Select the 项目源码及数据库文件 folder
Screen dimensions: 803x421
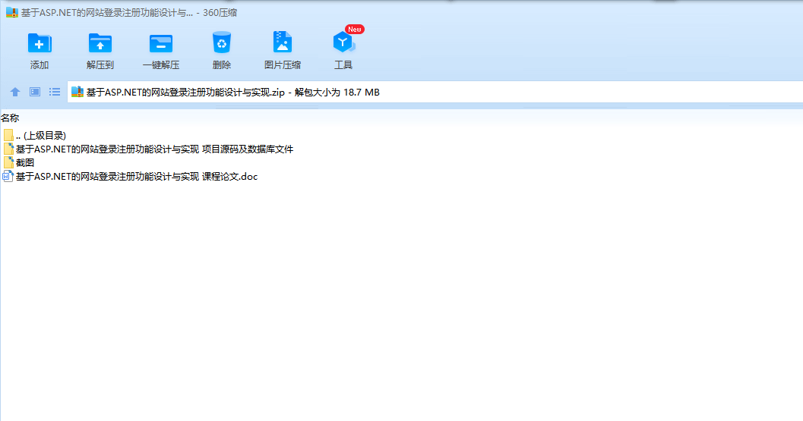pyautogui.click(x=155, y=149)
